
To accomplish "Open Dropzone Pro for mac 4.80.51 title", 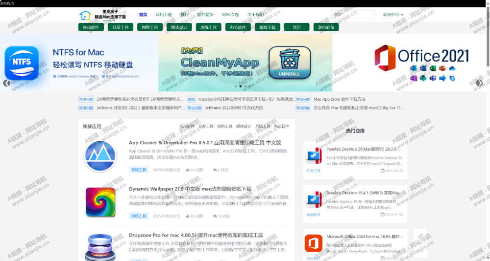I will coord(196,235).
